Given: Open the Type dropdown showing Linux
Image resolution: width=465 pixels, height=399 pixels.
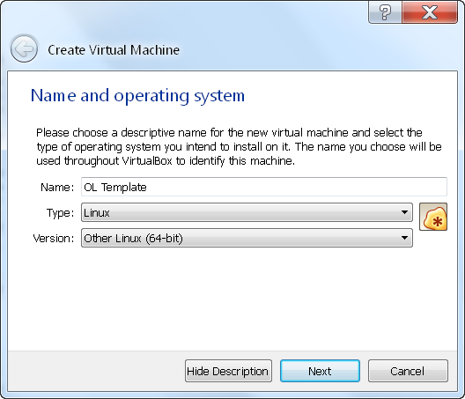Looking at the screenshot, I should [247, 212].
